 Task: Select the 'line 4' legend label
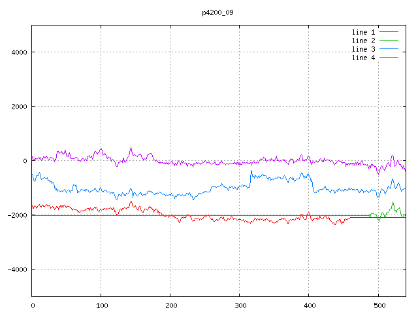363,58
